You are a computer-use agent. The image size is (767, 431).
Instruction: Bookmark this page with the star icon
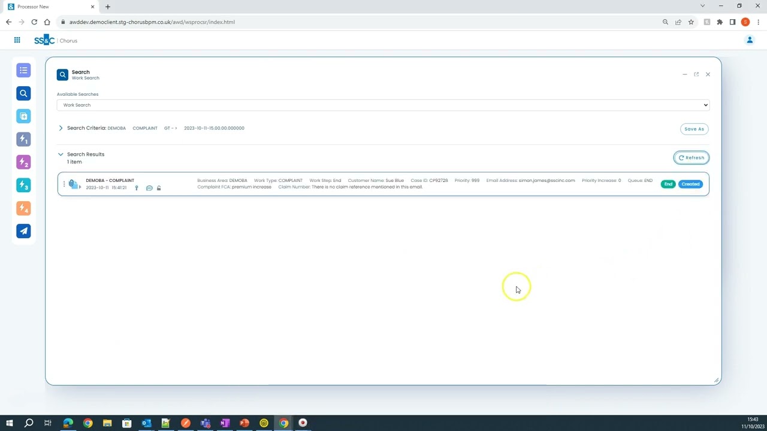(691, 22)
